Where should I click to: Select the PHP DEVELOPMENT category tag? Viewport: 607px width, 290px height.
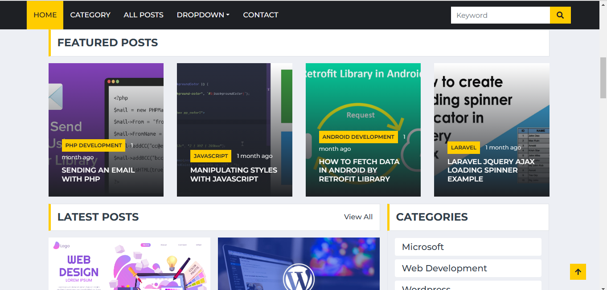point(94,145)
